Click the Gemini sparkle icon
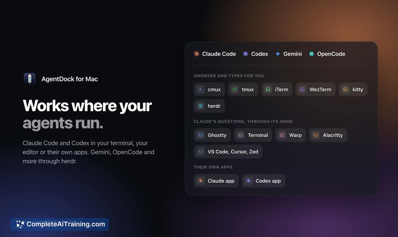The height and width of the screenshot is (237, 398). coord(278,54)
